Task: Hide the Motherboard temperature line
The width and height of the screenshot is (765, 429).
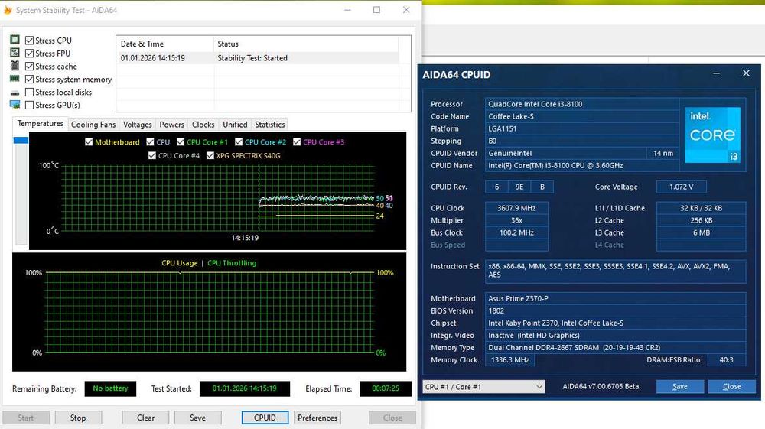Action: (89, 142)
